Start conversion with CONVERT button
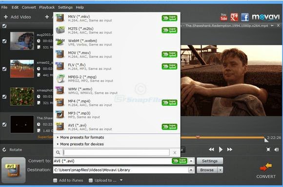Viewport: 283px width, 187px height. tap(266, 171)
